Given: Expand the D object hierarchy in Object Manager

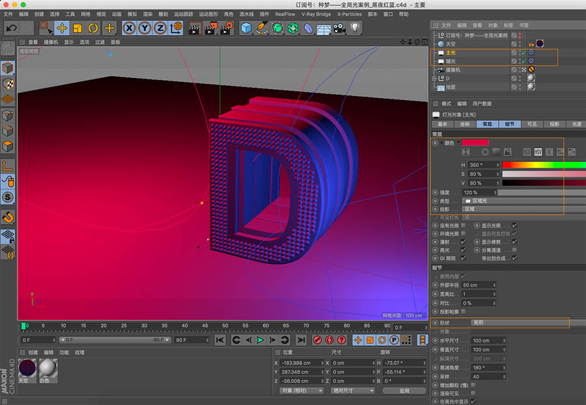Looking at the screenshot, I should [433, 78].
